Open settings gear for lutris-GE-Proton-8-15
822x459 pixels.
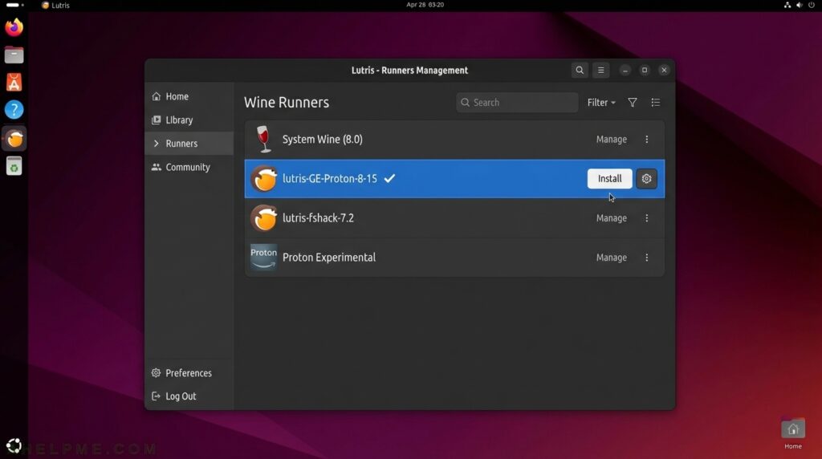[646, 179]
